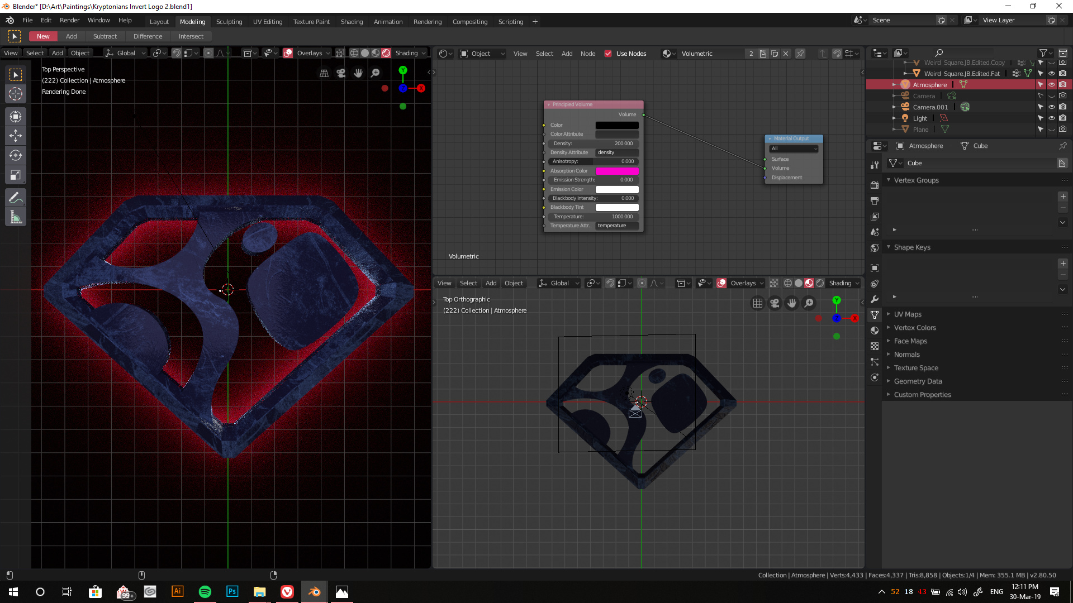Click the pink Absorption Color swatch
1073x603 pixels.
(616, 171)
